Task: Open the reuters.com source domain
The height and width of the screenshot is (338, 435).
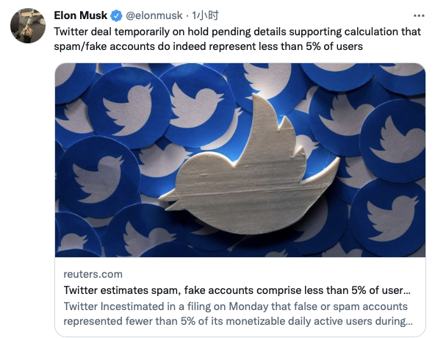Action: click(x=93, y=274)
